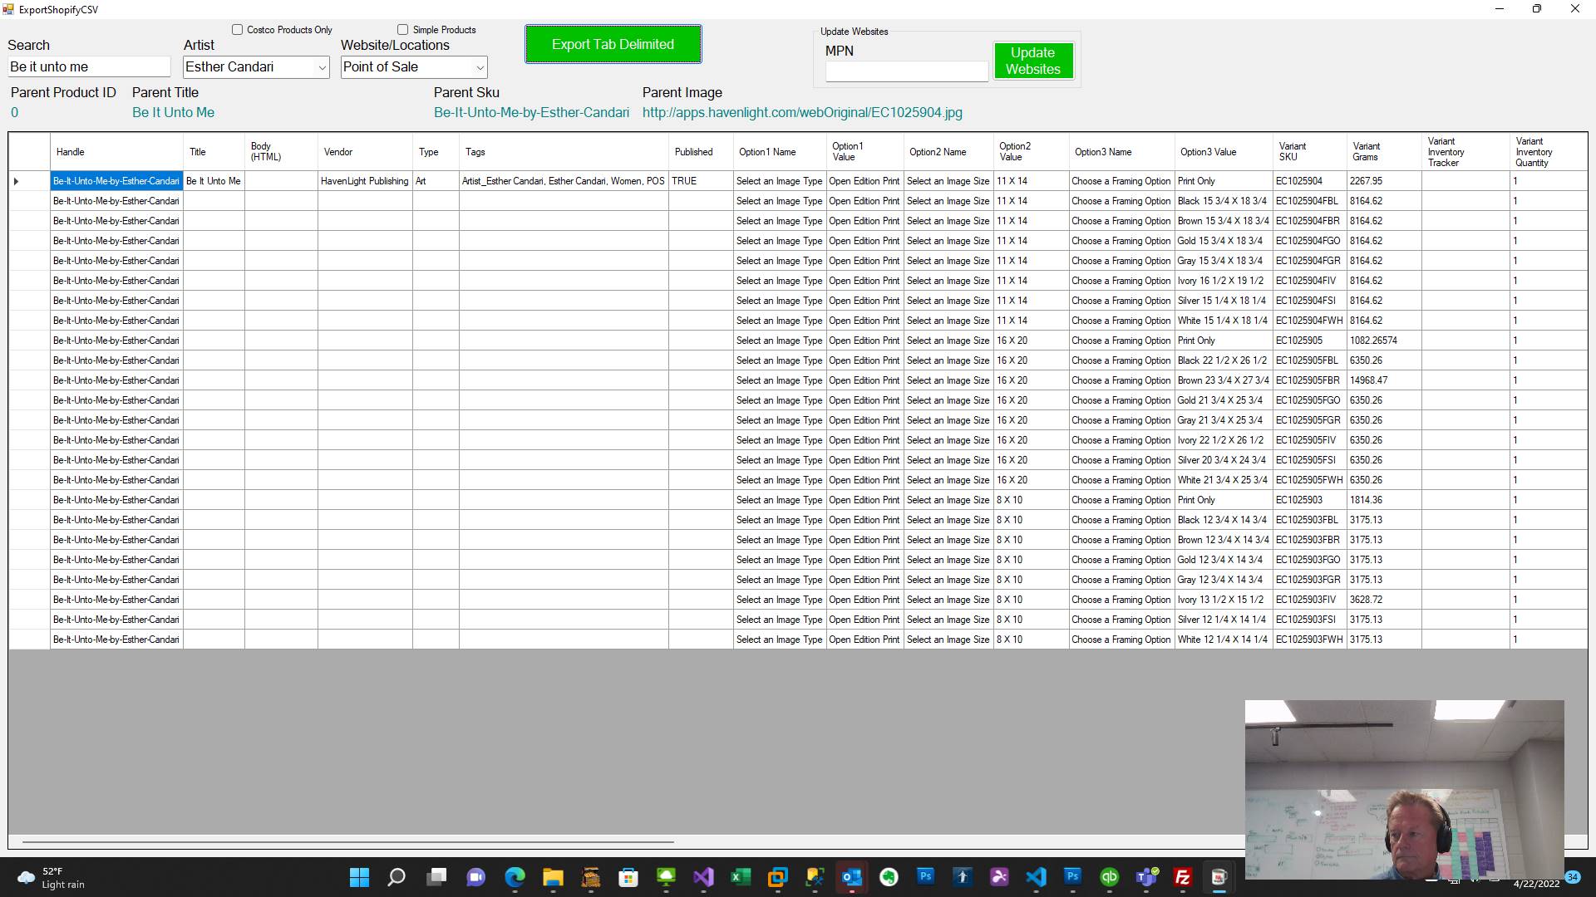Open the Website/Locations dropdown showing Point of Sale

pyautogui.click(x=479, y=67)
